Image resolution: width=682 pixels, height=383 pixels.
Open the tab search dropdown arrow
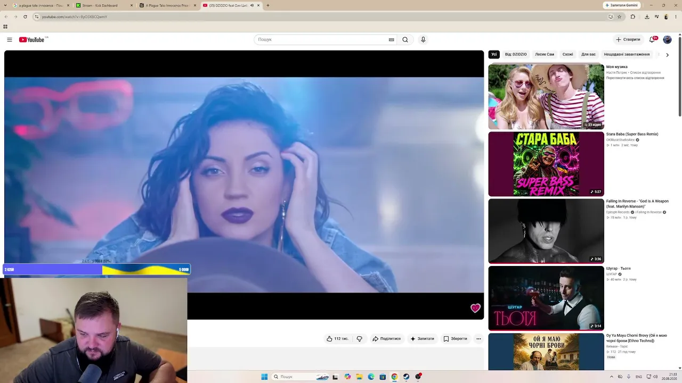click(x=5, y=5)
